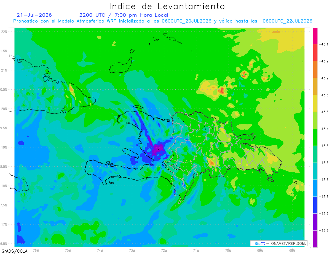
Task: Select the 9.5N latitude tick label
Action: tap(4, 128)
